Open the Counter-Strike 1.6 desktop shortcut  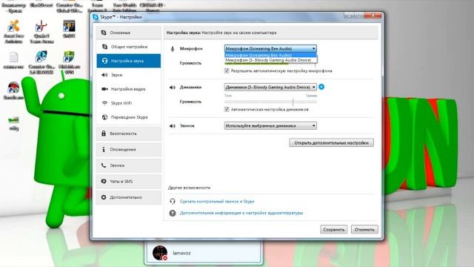click(x=41, y=62)
